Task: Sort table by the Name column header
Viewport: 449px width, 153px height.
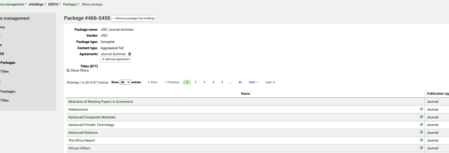Action: pyautogui.click(x=245, y=94)
